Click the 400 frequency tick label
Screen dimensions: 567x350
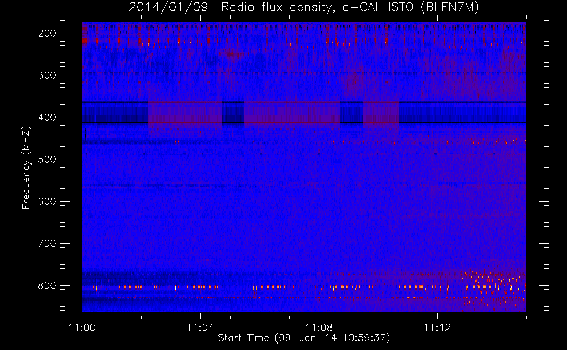point(47,117)
